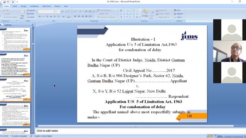Open the slide Layout dropdown
Image resolution: width=246 pixels, height=138 pixels.
pos(31,10)
